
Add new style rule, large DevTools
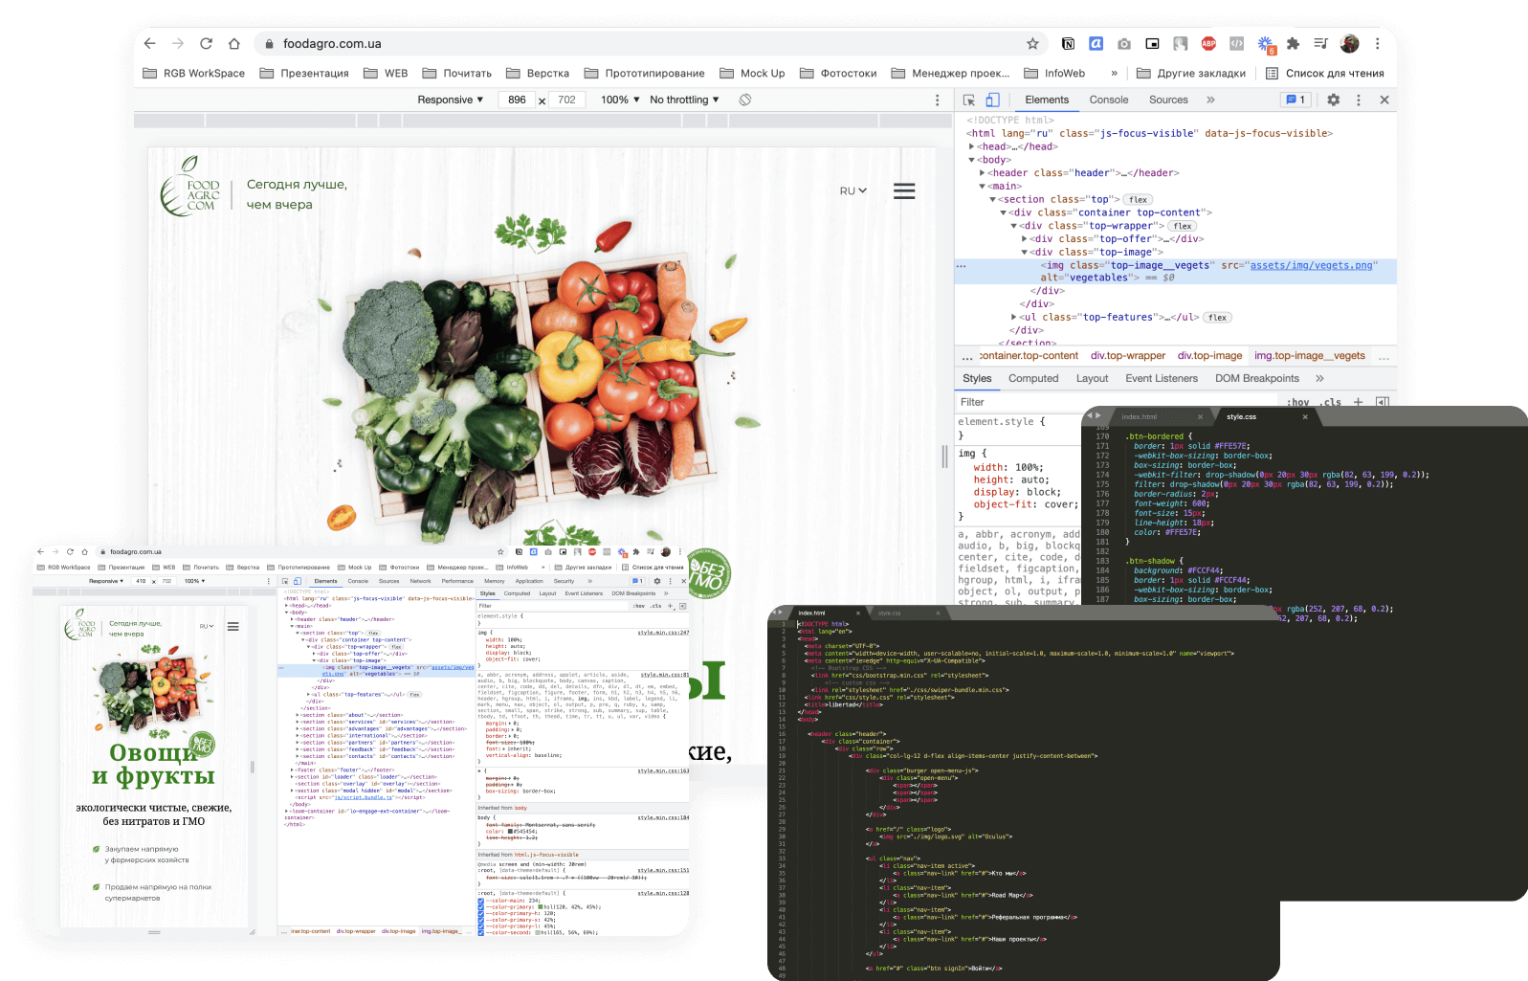click(1358, 402)
